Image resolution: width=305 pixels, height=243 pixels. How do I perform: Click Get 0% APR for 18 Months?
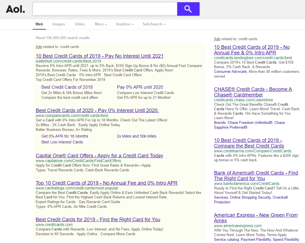click(64, 136)
